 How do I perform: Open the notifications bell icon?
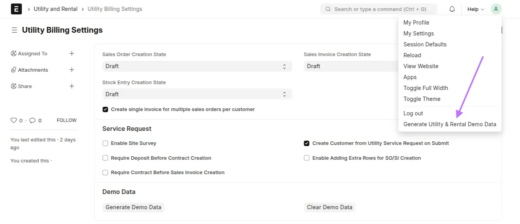(x=452, y=9)
